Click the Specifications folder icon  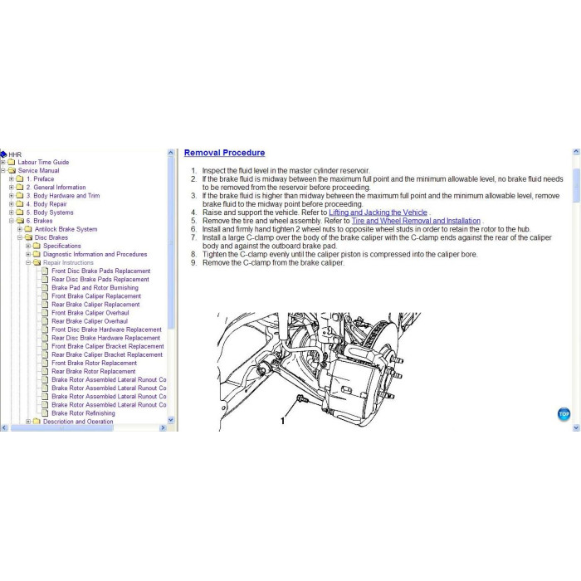tap(37, 246)
